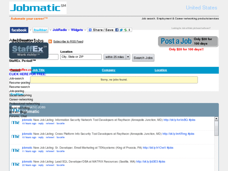Reply to the Lead SQL Developer tweet
228x171 pixels.
[x=41, y=165]
